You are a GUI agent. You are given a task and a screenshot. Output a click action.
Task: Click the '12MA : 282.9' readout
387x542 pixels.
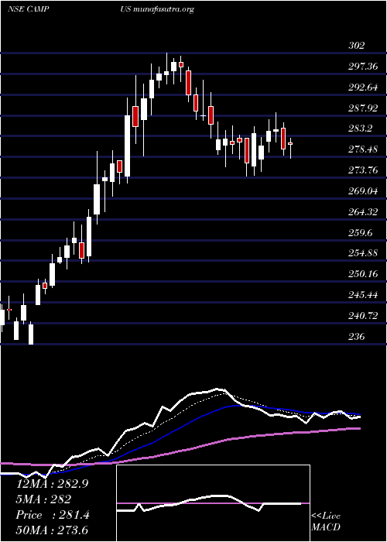(52, 484)
